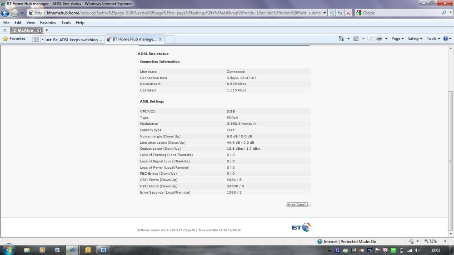Image resolution: width=454 pixels, height=255 pixels.
Task: Open the tab list dropdown arrow
Action: pos(43,39)
